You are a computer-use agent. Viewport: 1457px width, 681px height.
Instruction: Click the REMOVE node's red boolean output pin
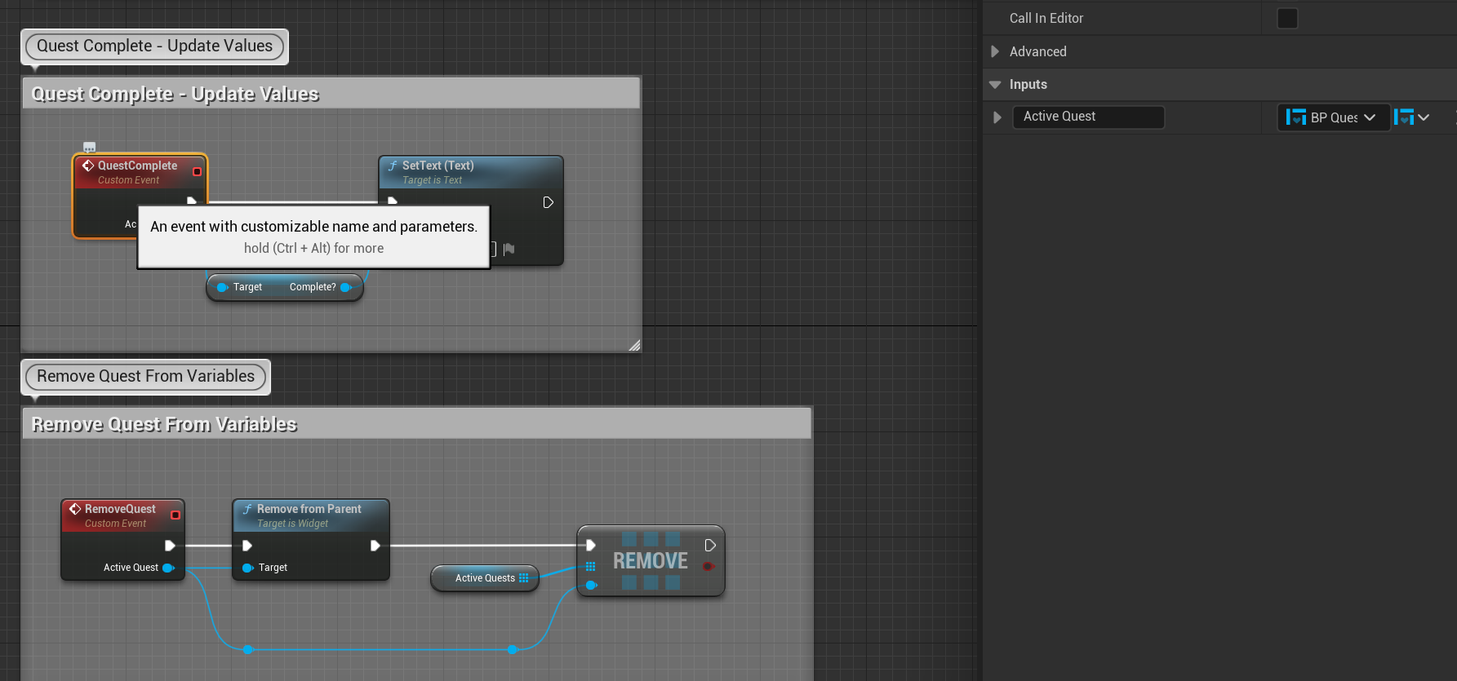point(709,566)
